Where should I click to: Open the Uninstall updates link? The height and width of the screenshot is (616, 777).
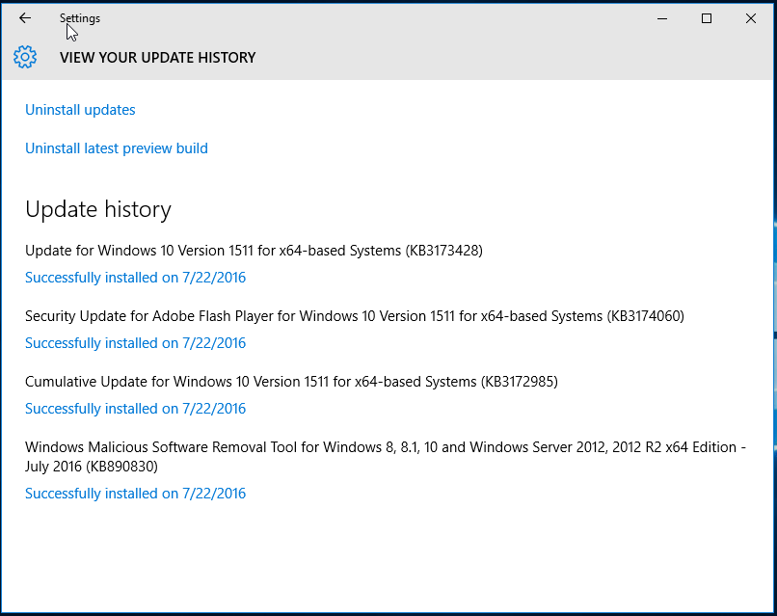click(x=80, y=110)
